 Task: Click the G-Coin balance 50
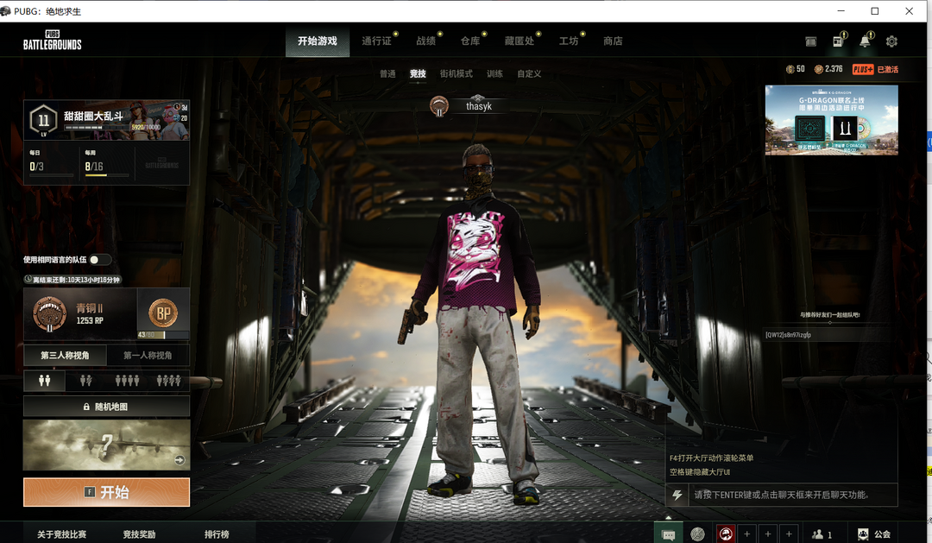(796, 69)
